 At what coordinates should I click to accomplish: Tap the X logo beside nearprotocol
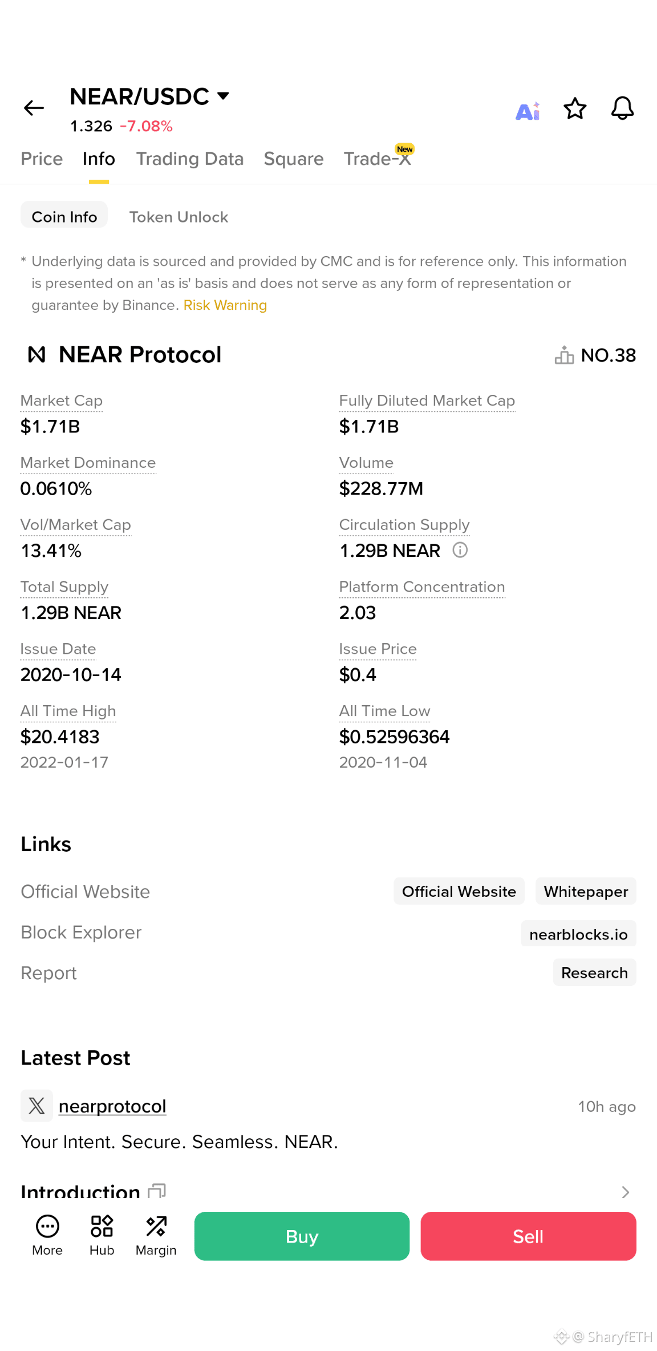click(36, 1106)
